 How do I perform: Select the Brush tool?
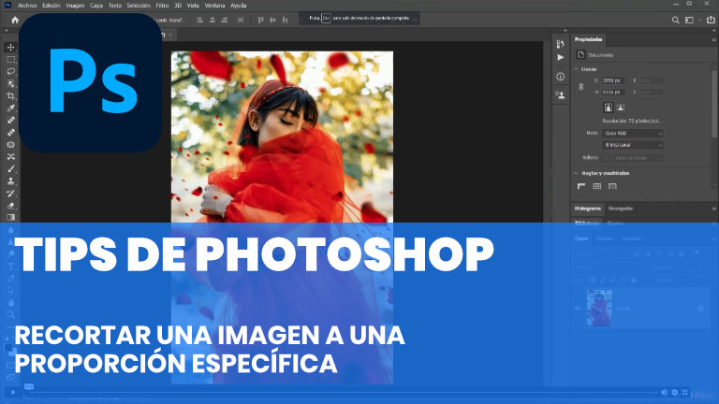[x=11, y=169]
